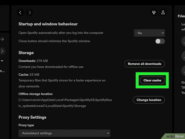Click the storage path C:\Users\victo text
Screen dimensions: 185x139
65,103
